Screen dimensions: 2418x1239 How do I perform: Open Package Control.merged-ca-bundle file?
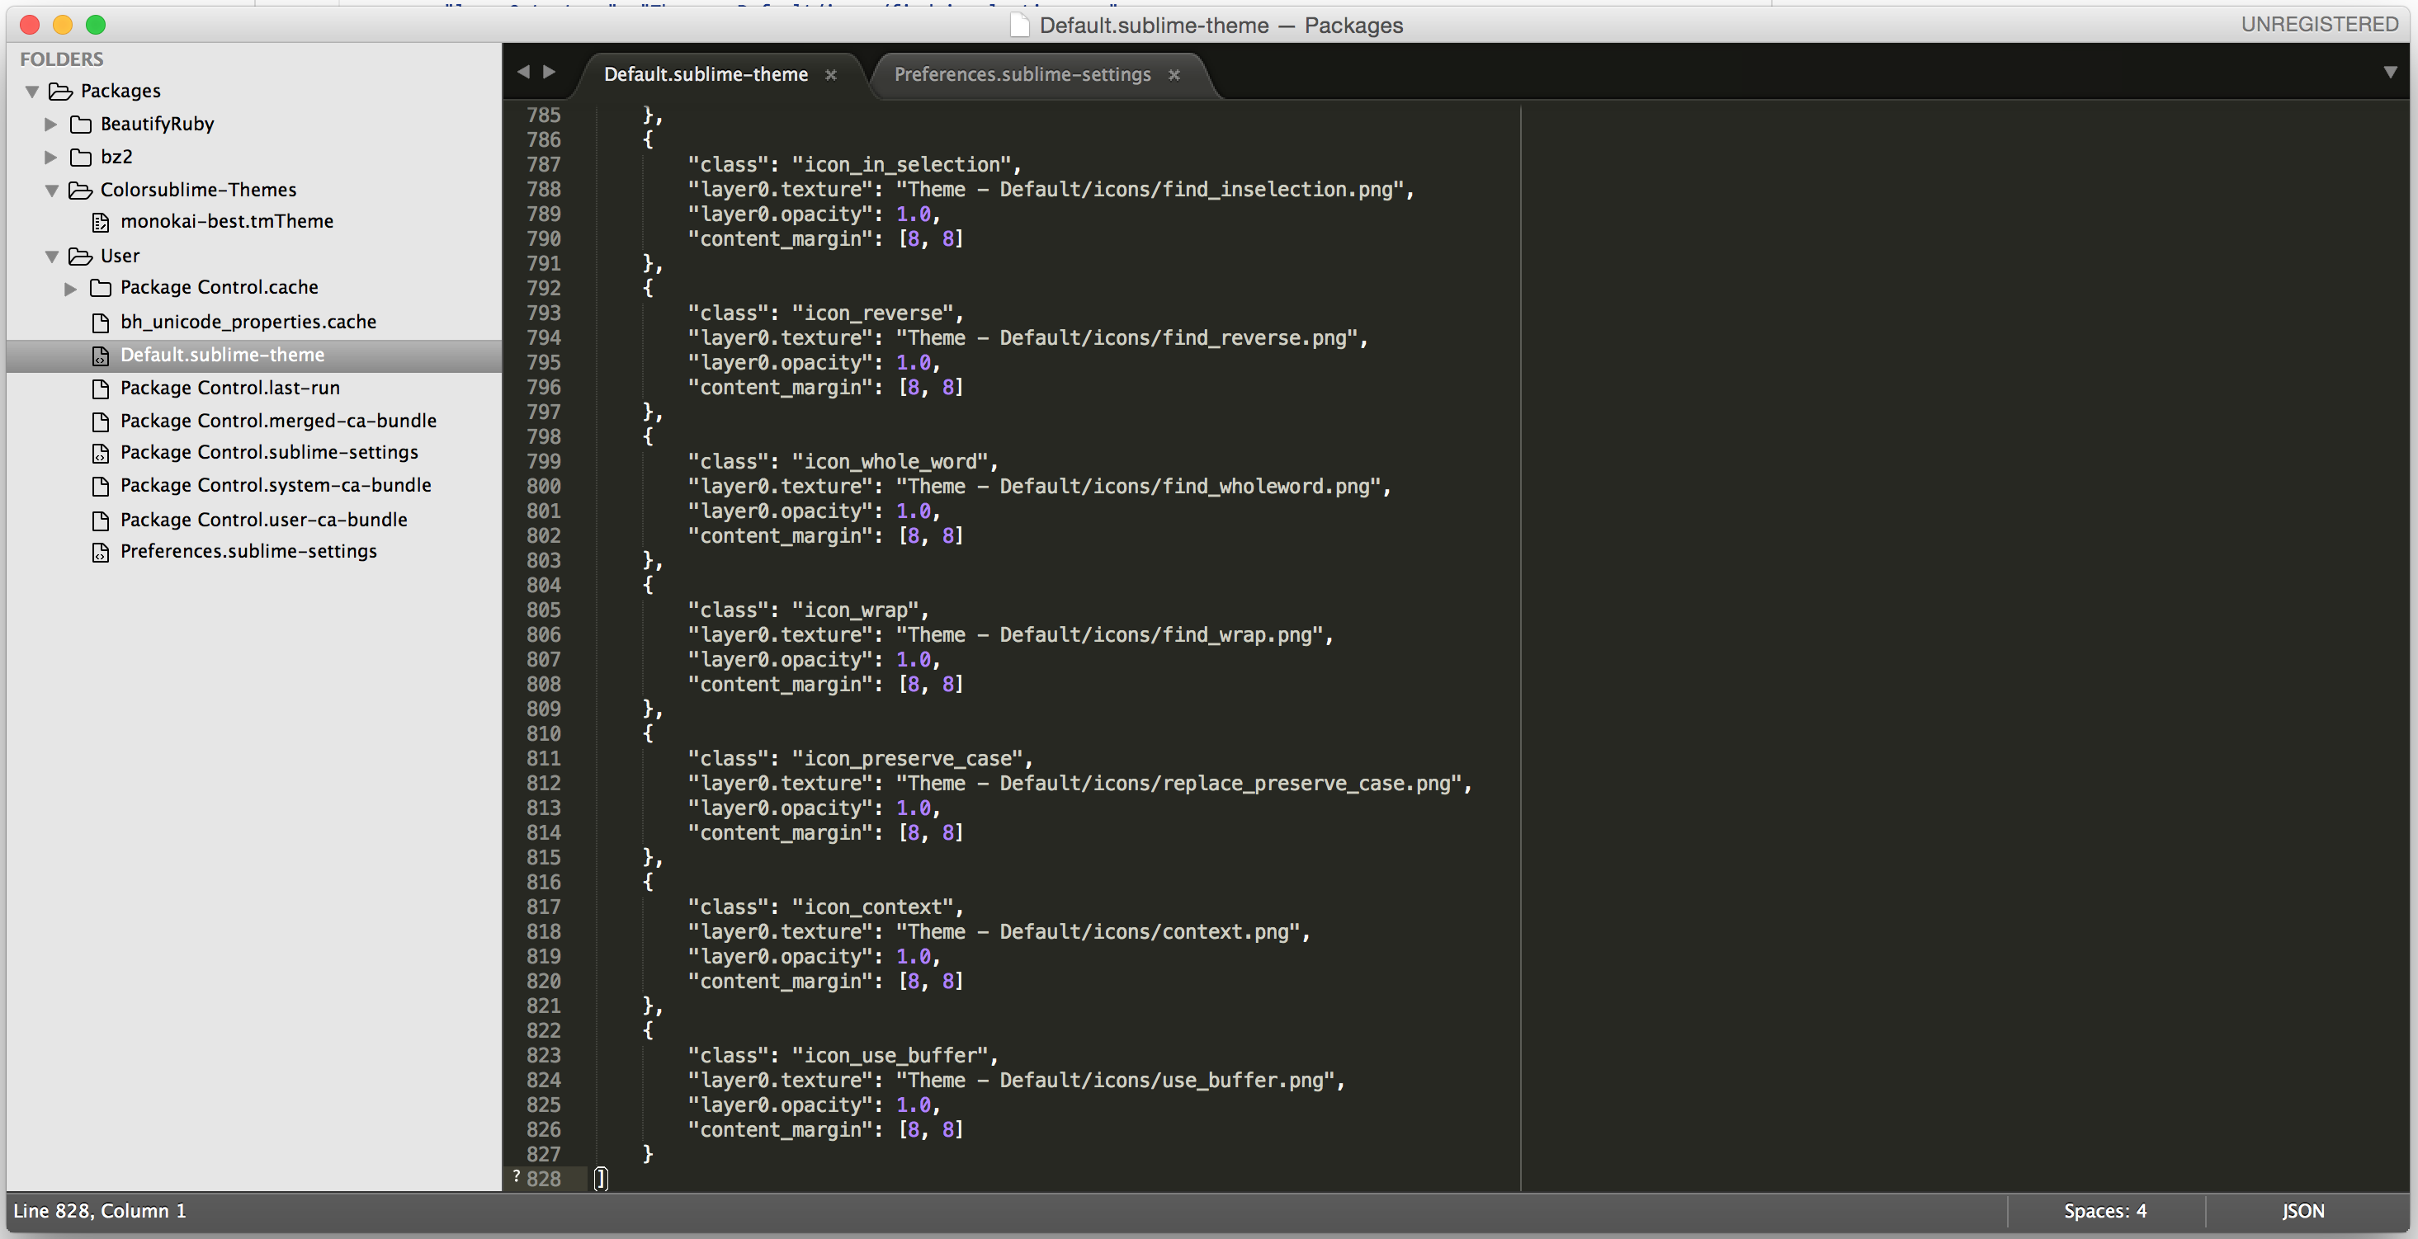pyautogui.click(x=279, y=420)
